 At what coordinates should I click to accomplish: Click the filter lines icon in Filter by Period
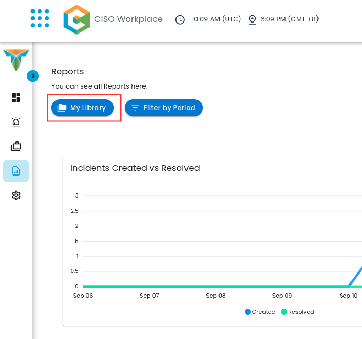point(135,108)
